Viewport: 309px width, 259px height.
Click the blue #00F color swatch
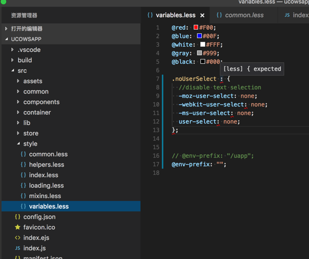[199, 36]
